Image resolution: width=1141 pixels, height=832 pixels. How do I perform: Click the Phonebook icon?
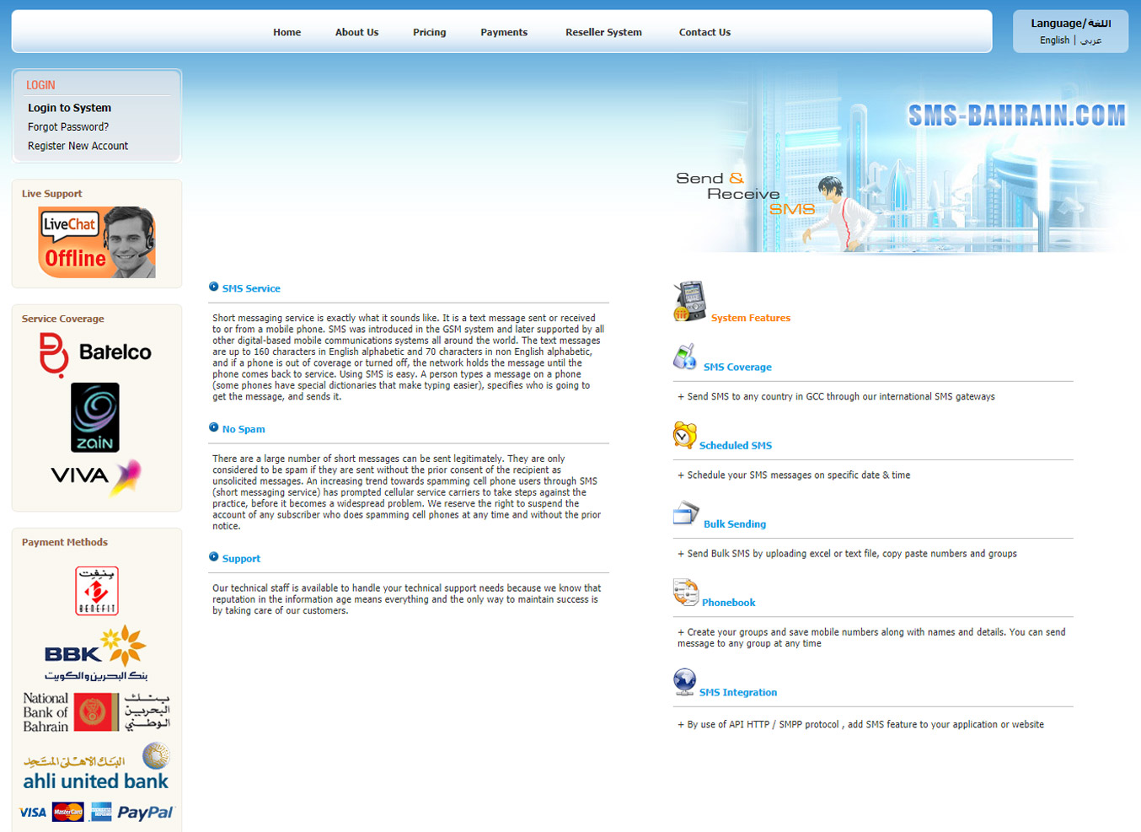click(685, 592)
